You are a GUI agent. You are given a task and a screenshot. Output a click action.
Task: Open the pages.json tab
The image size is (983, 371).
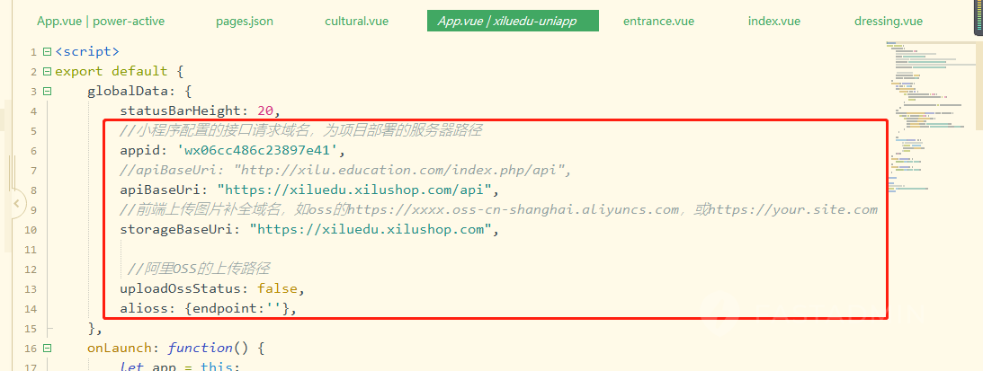tap(245, 21)
